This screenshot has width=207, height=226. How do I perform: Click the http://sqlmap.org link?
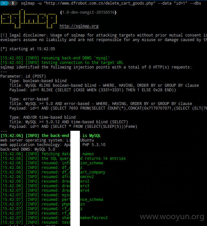(79, 26)
